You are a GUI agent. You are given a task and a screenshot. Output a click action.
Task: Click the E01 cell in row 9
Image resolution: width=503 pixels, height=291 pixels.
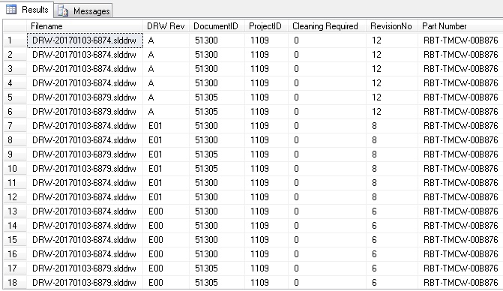[166, 154]
